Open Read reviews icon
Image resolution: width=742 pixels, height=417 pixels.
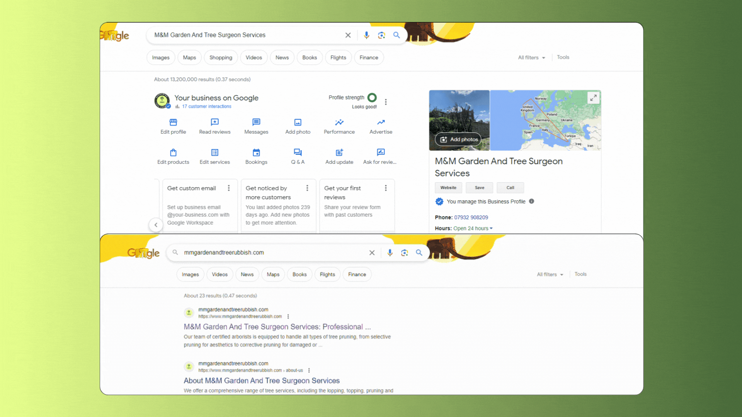(x=214, y=122)
